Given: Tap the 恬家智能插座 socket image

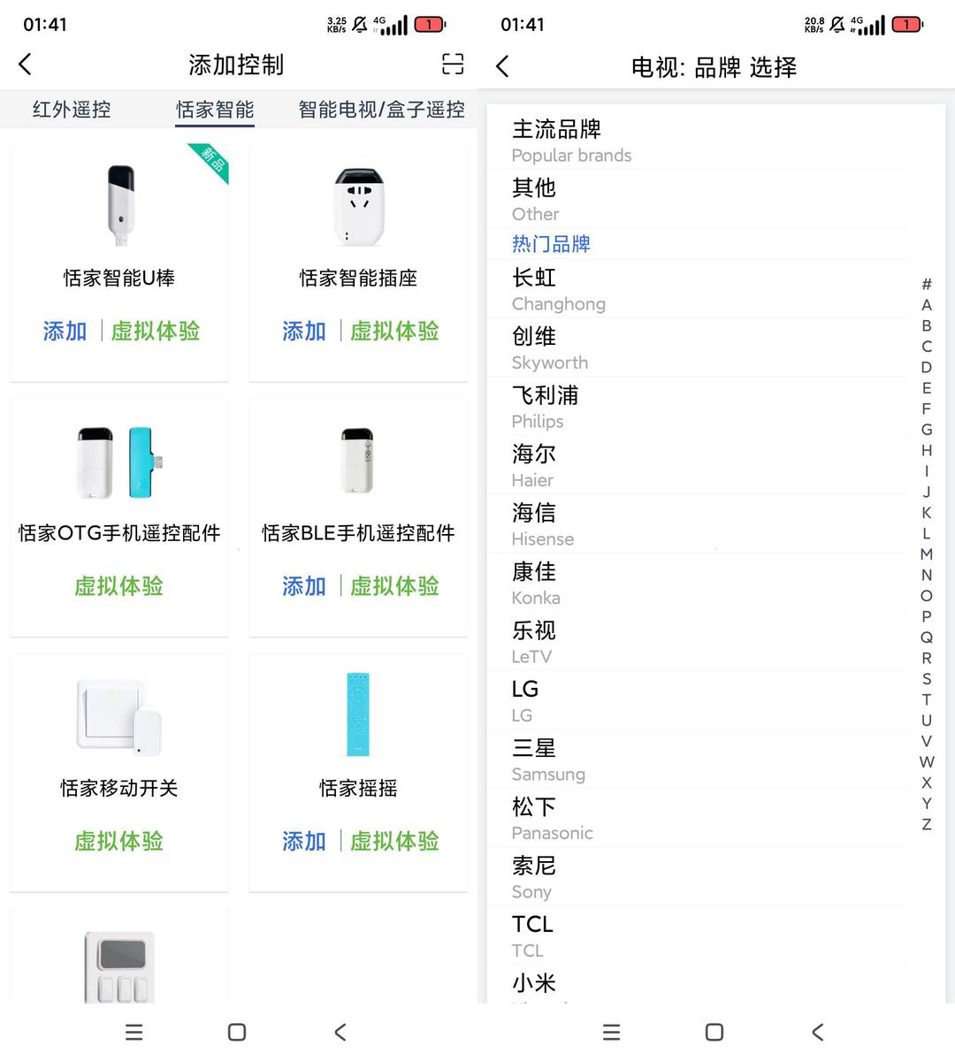Looking at the screenshot, I should click(x=358, y=205).
